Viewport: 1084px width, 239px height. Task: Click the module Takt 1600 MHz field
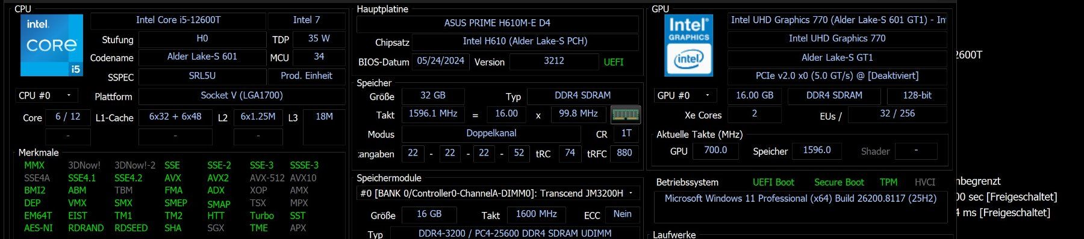click(537, 214)
